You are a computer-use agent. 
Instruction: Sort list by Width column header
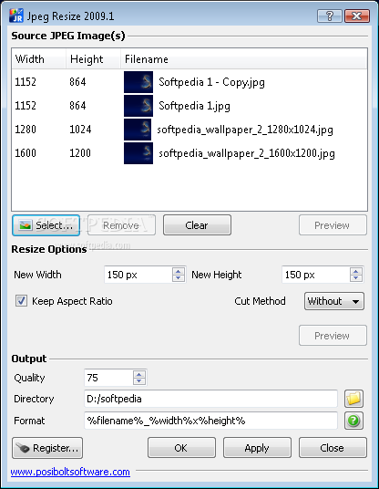point(38,59)
